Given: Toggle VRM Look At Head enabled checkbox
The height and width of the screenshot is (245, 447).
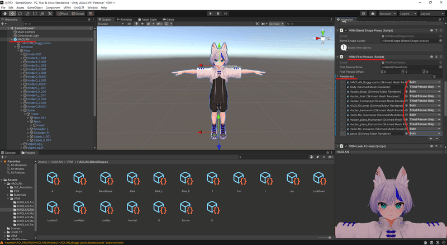Looking at the screenshot, I should [346, 146].
